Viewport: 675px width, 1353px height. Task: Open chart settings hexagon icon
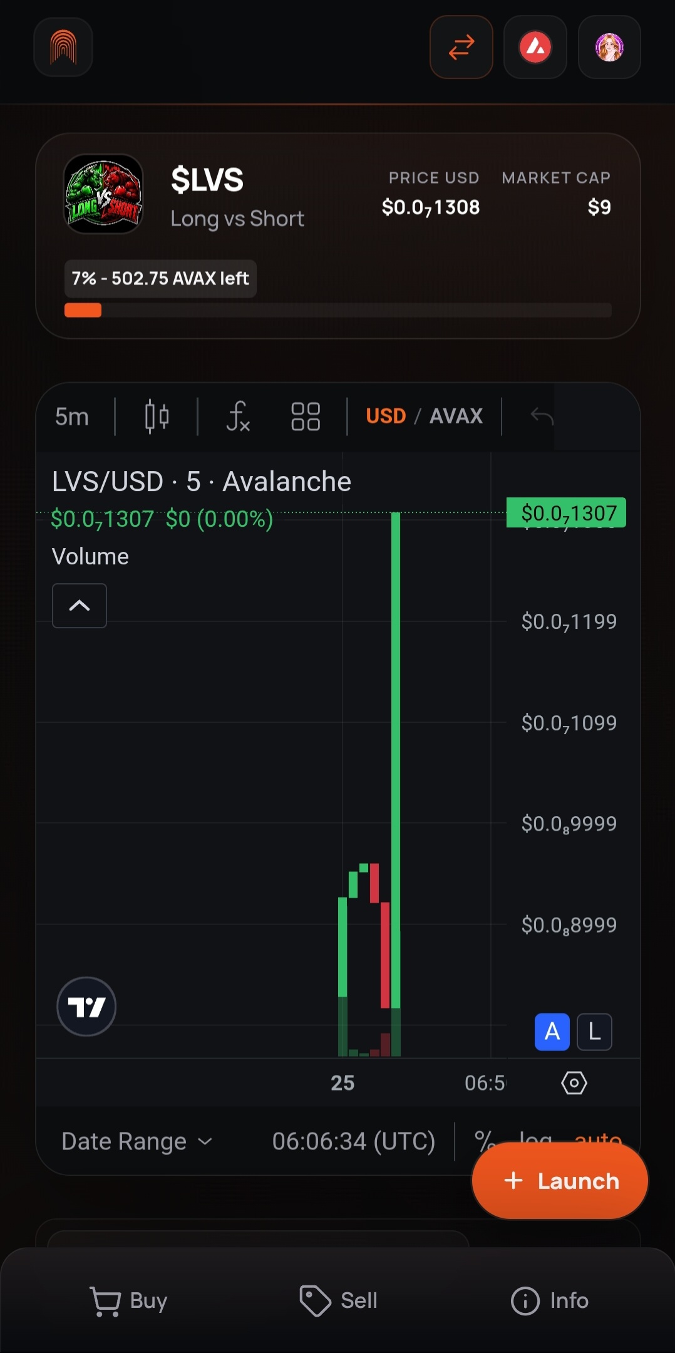click(x=574, y=1082)
